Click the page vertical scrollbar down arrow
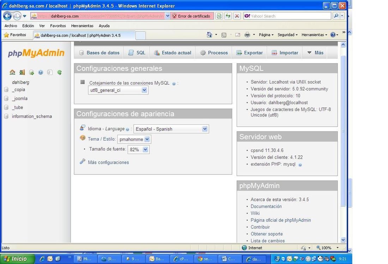The image size is (388, 264). click(x=343, y=240)
